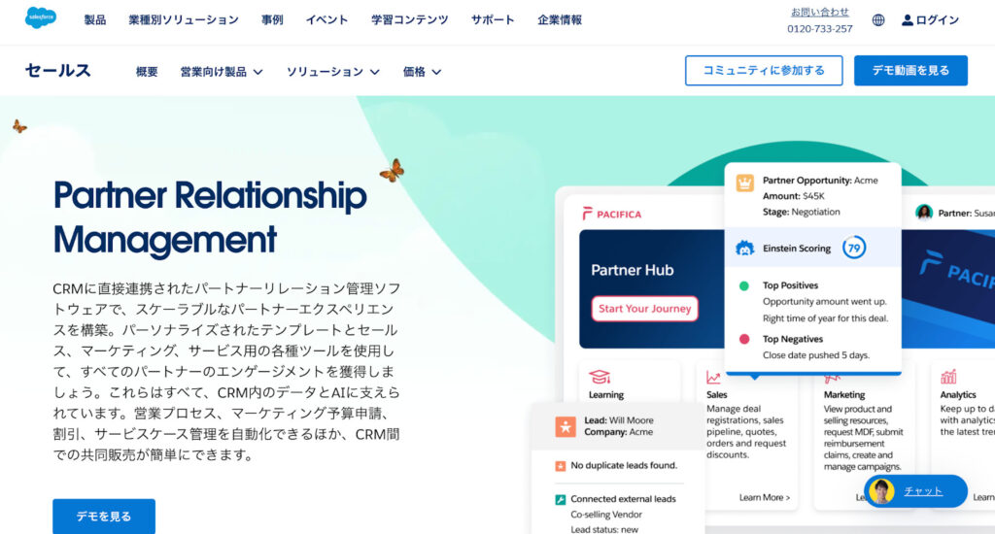The image size is (995, 534).
Task: Click the login person icon
Action: [908, 20]
